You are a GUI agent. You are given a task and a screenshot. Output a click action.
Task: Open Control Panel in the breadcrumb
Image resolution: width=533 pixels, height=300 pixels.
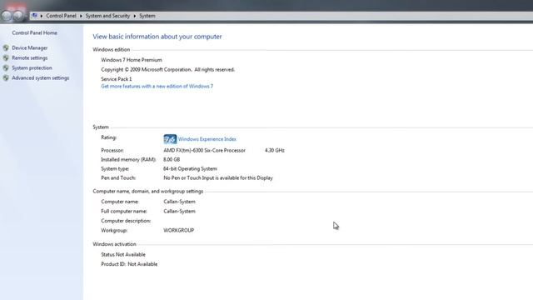pyautogui.click(x=61, y=16)
